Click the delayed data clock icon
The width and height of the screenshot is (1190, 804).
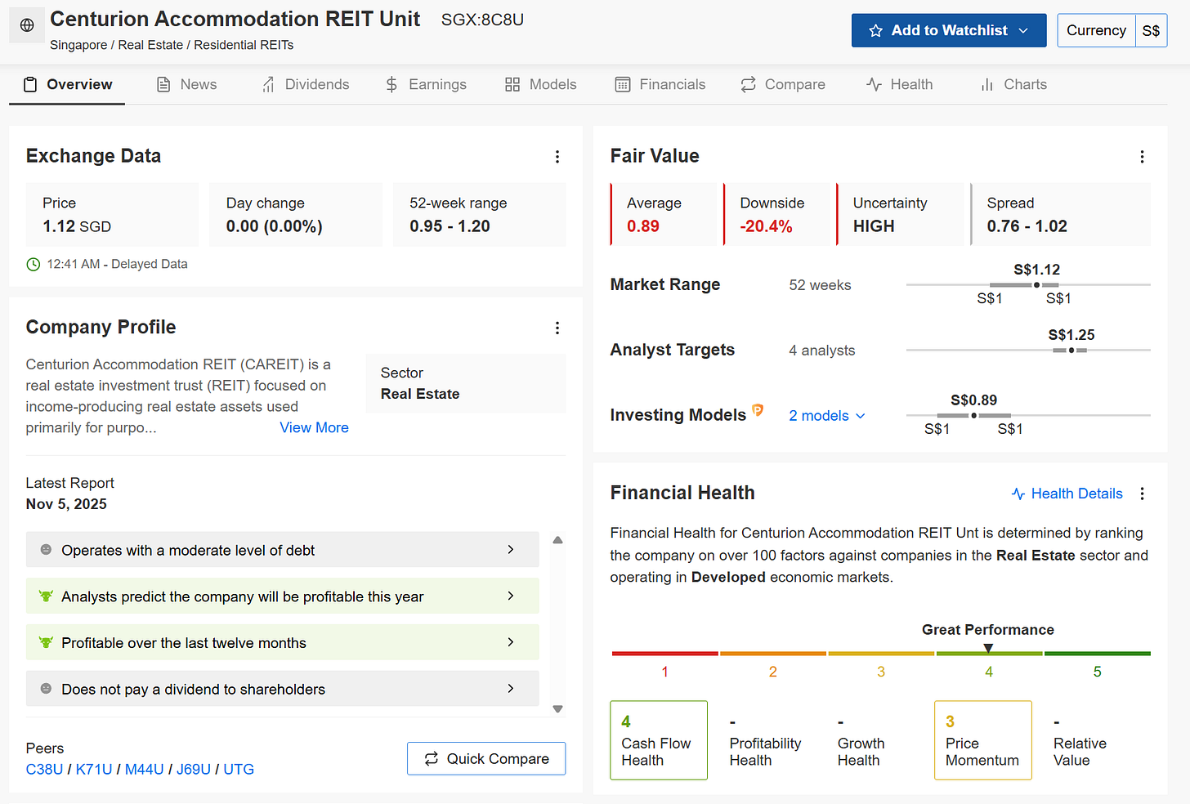click(34, 264)
